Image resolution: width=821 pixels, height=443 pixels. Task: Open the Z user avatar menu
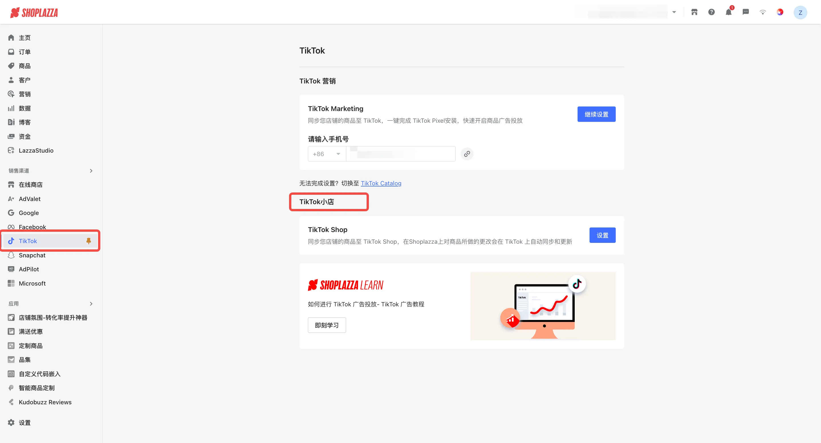pos(800,13)
